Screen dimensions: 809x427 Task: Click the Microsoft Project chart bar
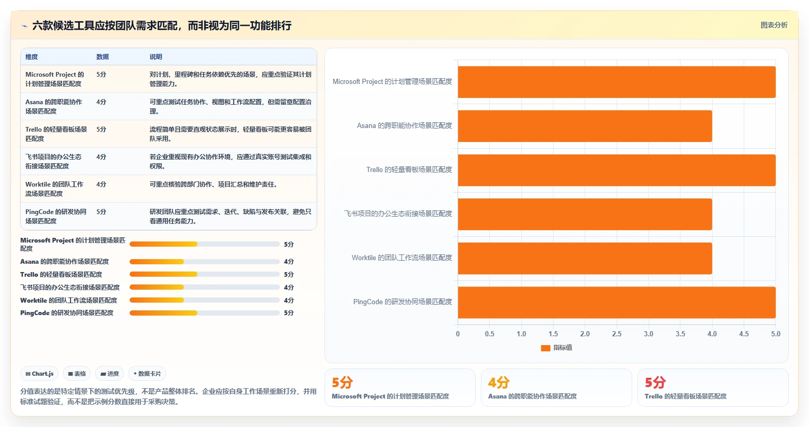coord(617,82)
